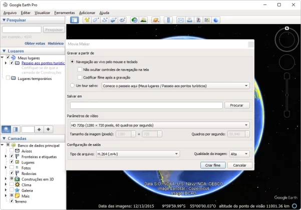Screen dimensions: 301x210
Task: Click the zoom slider on the globe
Action: (287, 95)
